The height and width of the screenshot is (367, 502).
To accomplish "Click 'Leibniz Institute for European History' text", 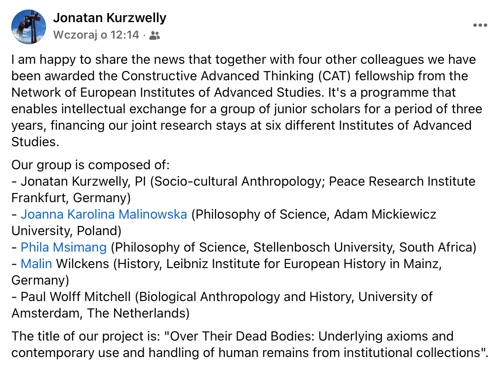I will (269, 264).
